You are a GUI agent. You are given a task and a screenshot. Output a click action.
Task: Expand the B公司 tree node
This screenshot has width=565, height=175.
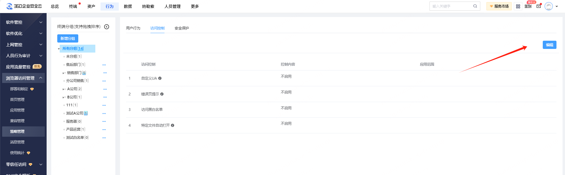tap(63, 97)
